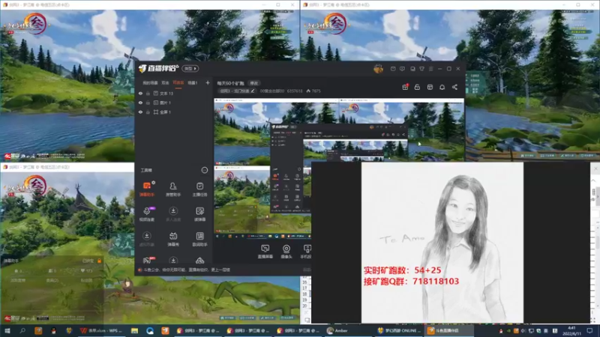600x337 pixels.
Task: Click the toolbox more-options circle icon
Action: point(204,170)
